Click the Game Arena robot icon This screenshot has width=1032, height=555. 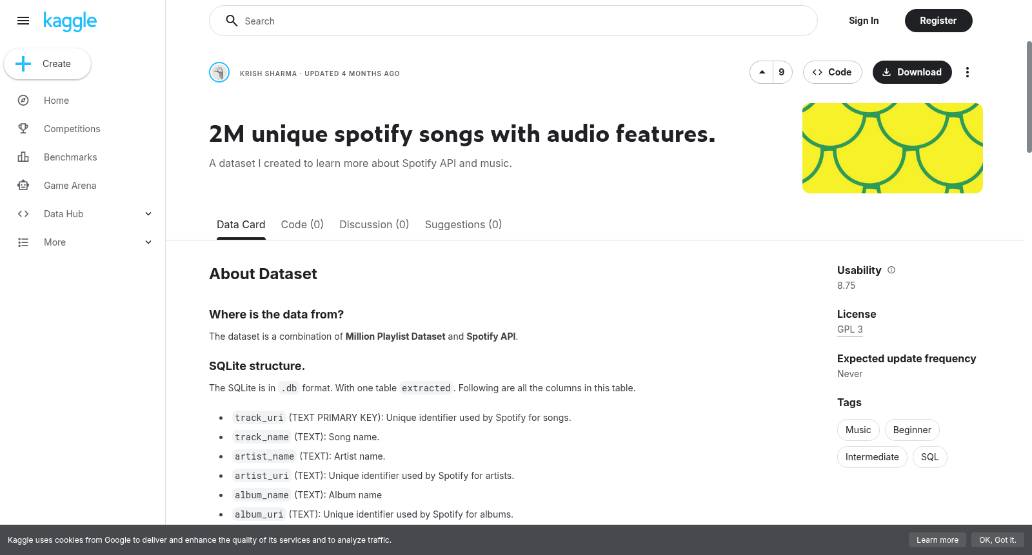23,186
